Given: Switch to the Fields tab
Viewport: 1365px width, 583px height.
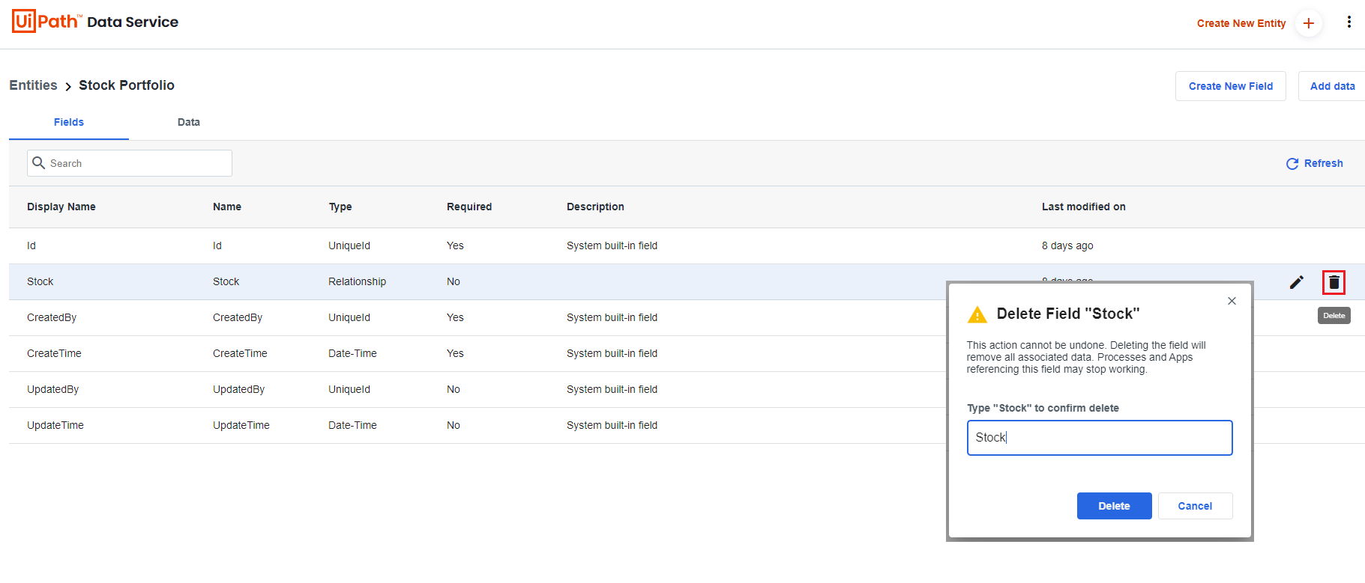Looking at the screenshot, I should point(69,122).
